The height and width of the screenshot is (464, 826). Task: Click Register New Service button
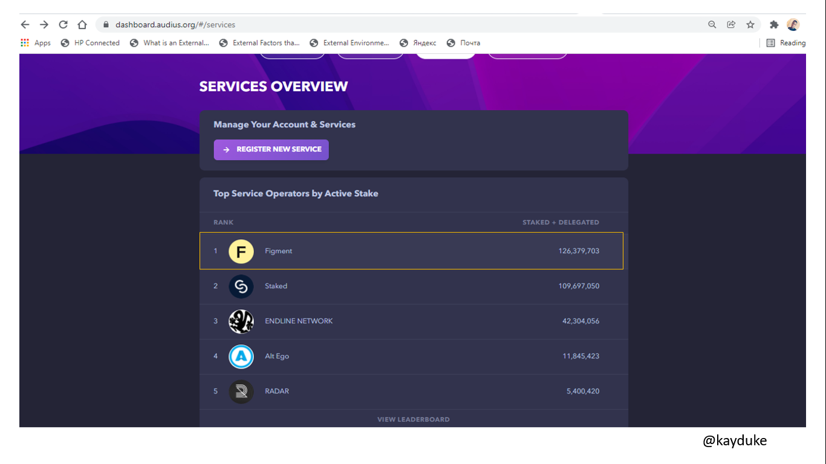pyautogui.click(x=271, y=150)
